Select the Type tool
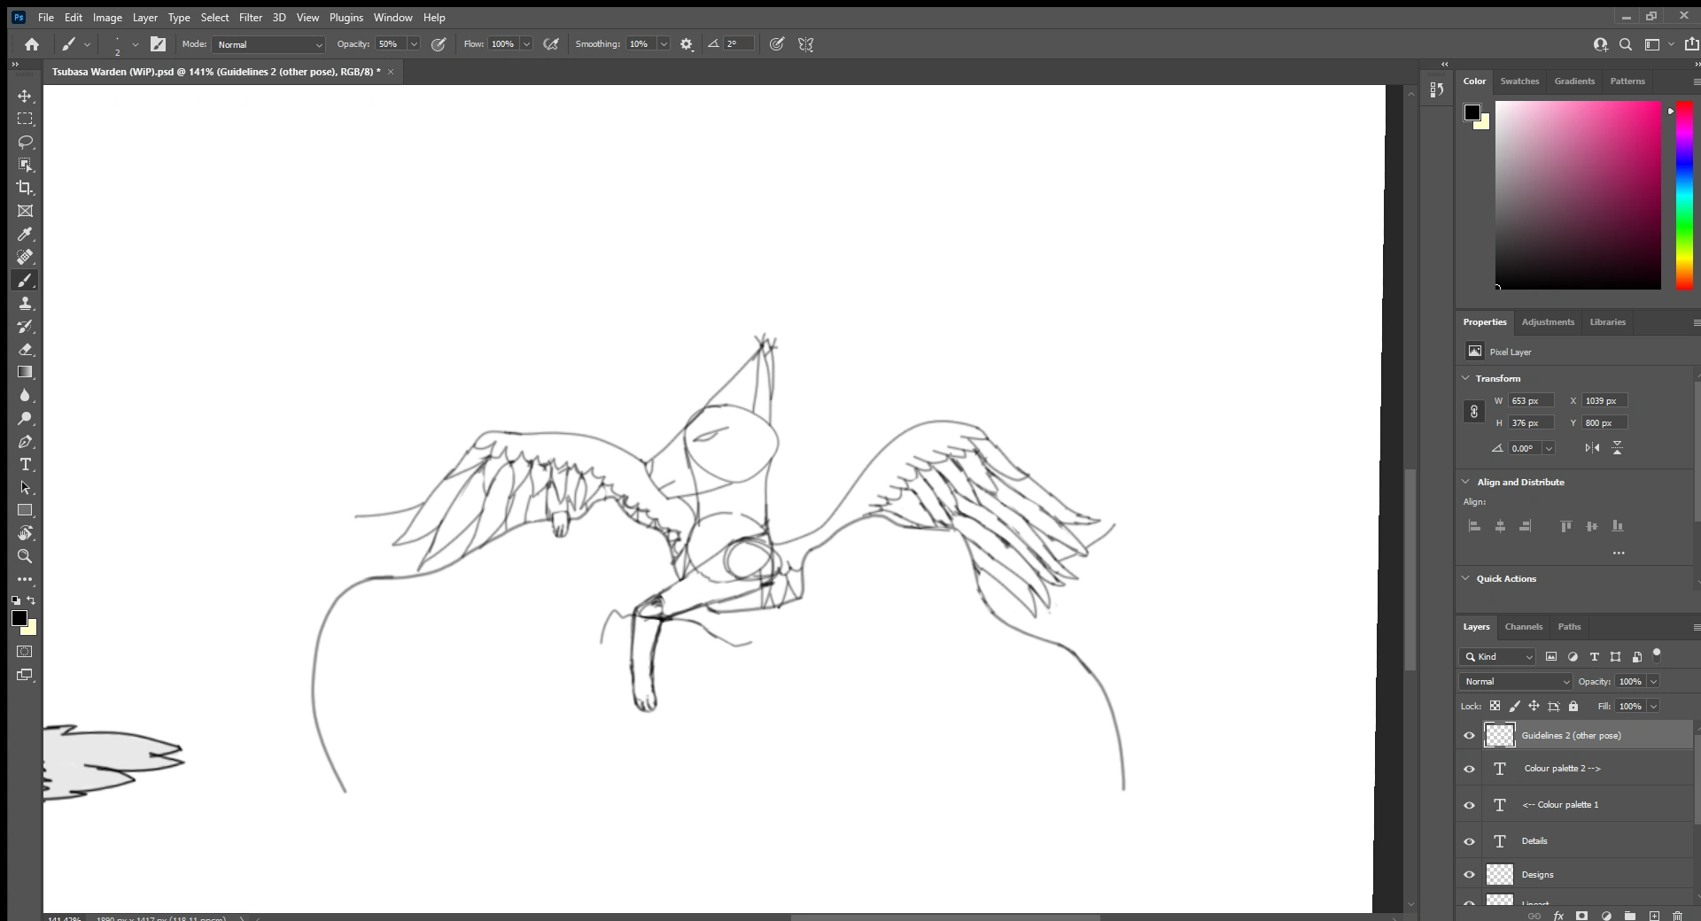Viewport: 1701px width, 921px height. click(25, 465)
